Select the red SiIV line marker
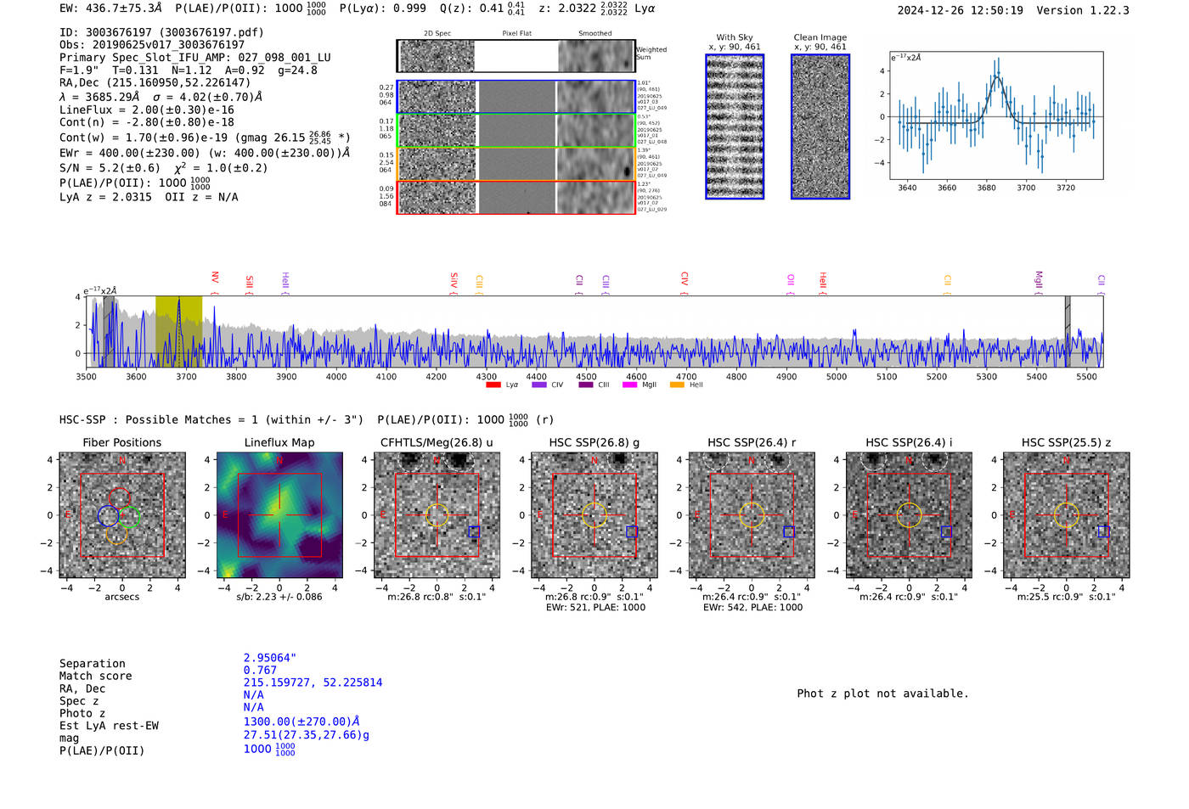Screen dimensions: 1189x809 [454, 284]
